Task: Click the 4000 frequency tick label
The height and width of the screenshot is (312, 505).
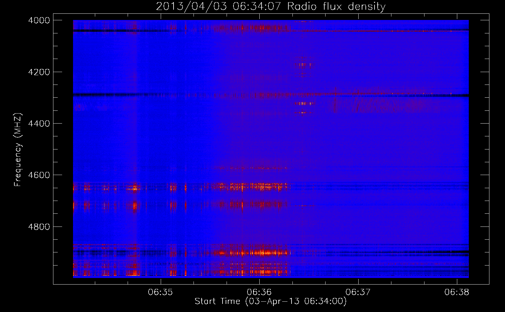Action: [39, 20]
